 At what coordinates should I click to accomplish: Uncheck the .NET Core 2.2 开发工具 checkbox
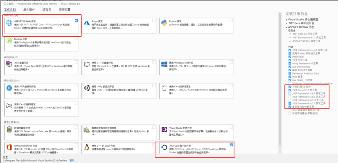(290, 90)
